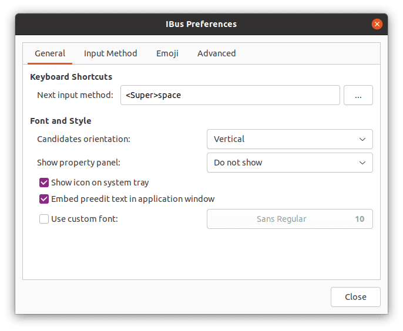
Task: Open the Input Method tab
Action: 110,53
